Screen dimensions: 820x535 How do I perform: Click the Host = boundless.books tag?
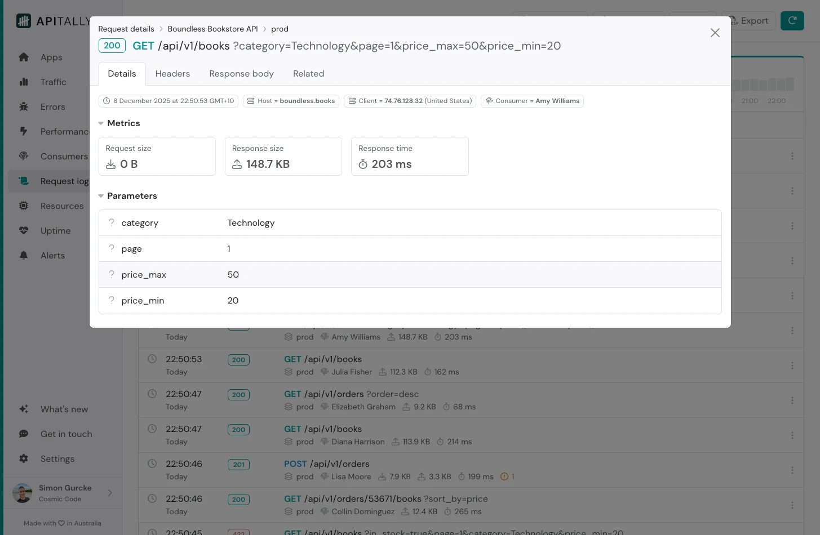pyautogui.click(x=291, y=101)
